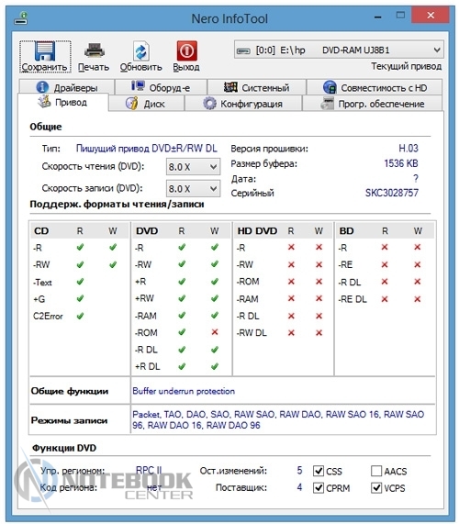This screenshot has width=459, height=524.
Task: Click the Поставщик value 4
Action: 299,487
